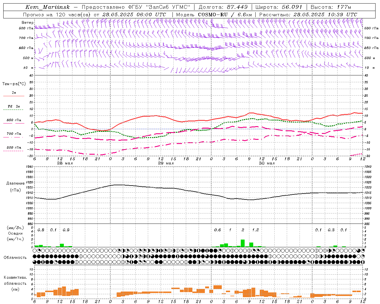Select the 'Долгота: 87.449' header value
The image size is (380, 304).
[x=223, y=7]
